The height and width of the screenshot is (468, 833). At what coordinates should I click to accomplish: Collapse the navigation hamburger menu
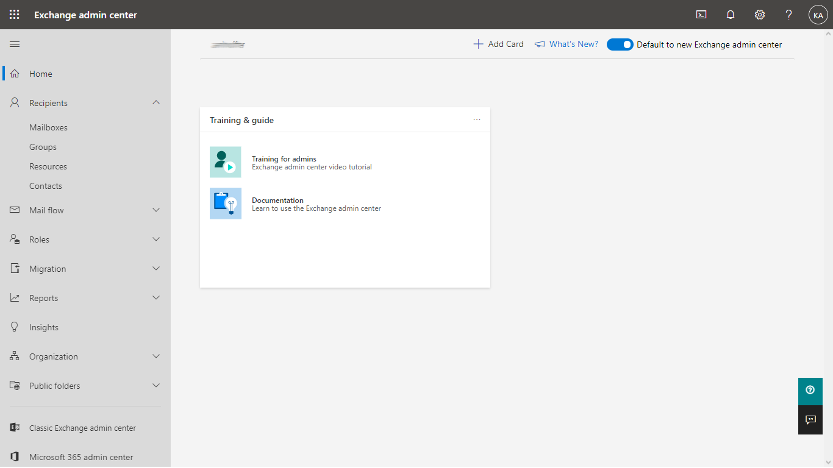click(x=15, y=44)
